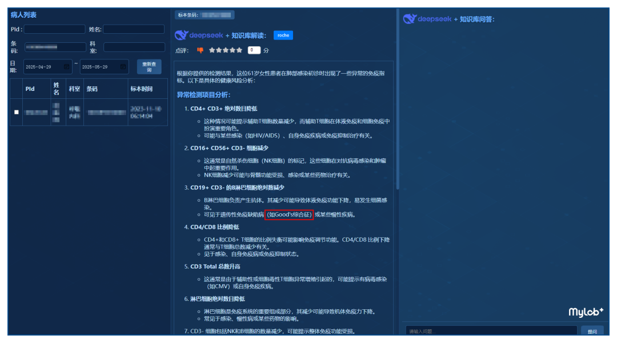Screen dimensions: 617x343
Task: Click the text 如Good's综合征
Action: tap(289, 214)
